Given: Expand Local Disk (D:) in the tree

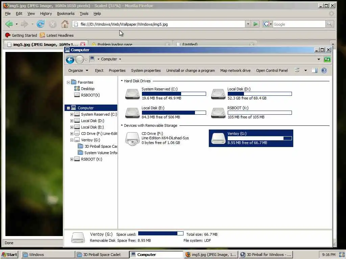Looking at the screenshot, I should [x=72, y=121].
